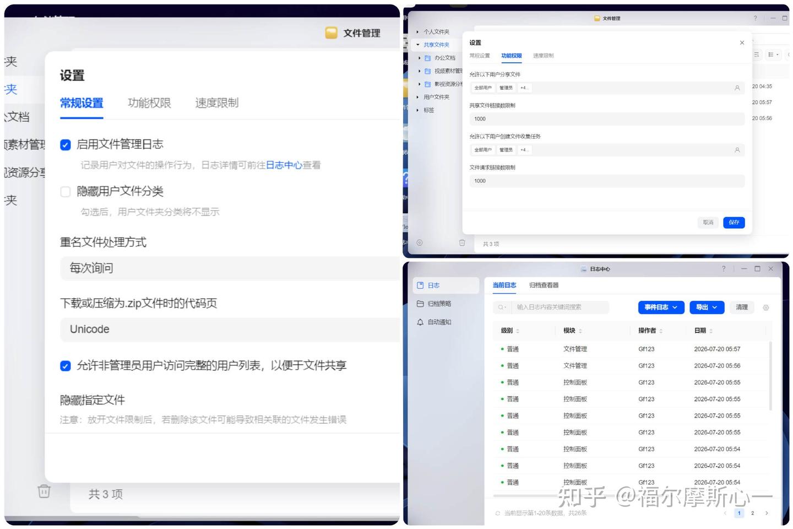Expand the 个人文件夹 tree arrow

click(x=418, y=32)
